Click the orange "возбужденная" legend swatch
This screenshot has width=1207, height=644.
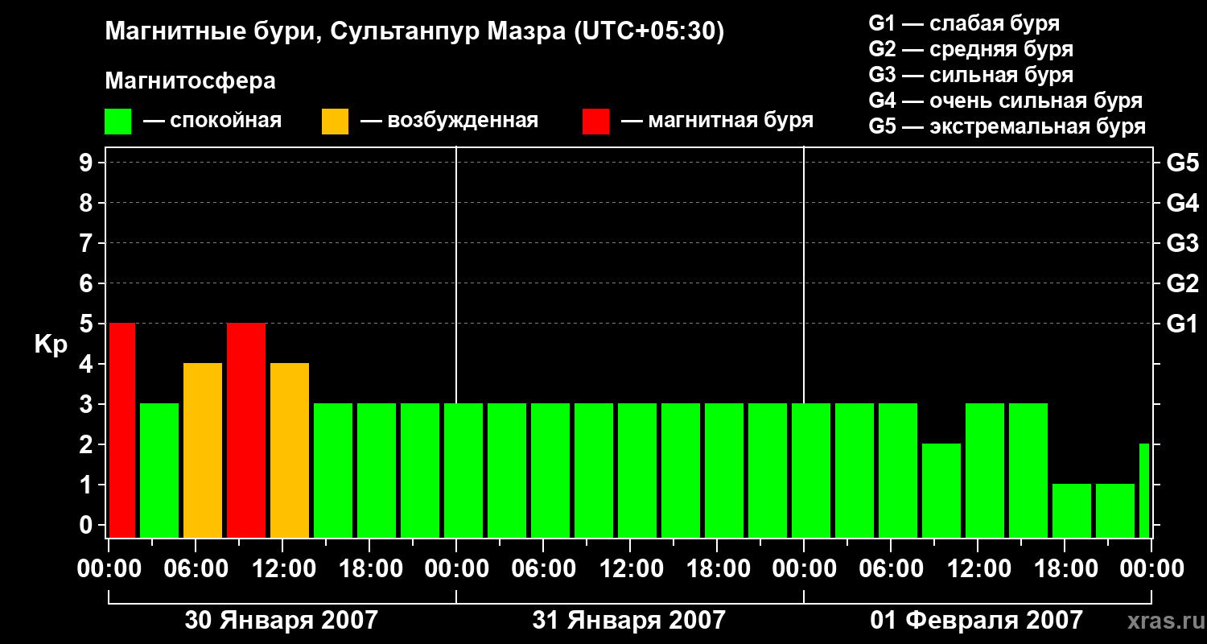335,122
